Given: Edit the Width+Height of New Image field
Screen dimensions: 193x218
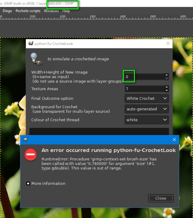Looking at the screenshot, I should pyautogui.click(x=145, y=77).
